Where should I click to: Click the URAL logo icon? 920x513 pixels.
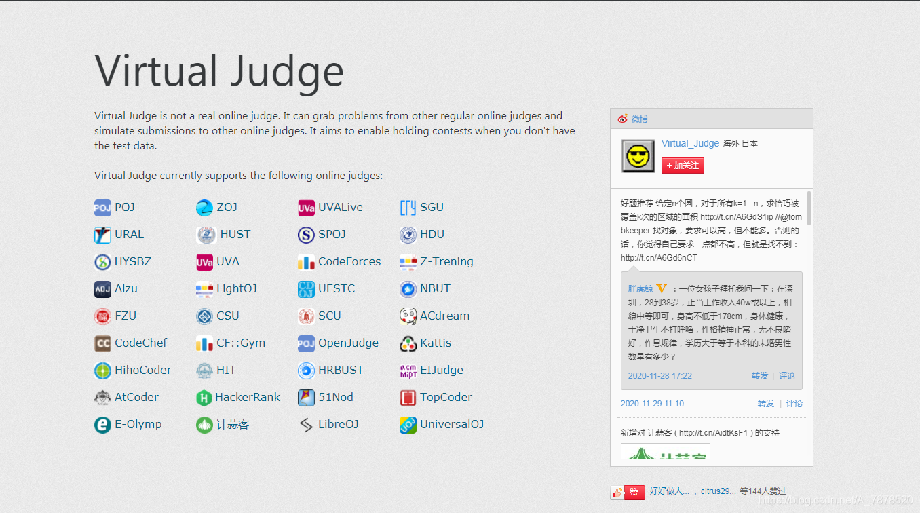point(102,235)
